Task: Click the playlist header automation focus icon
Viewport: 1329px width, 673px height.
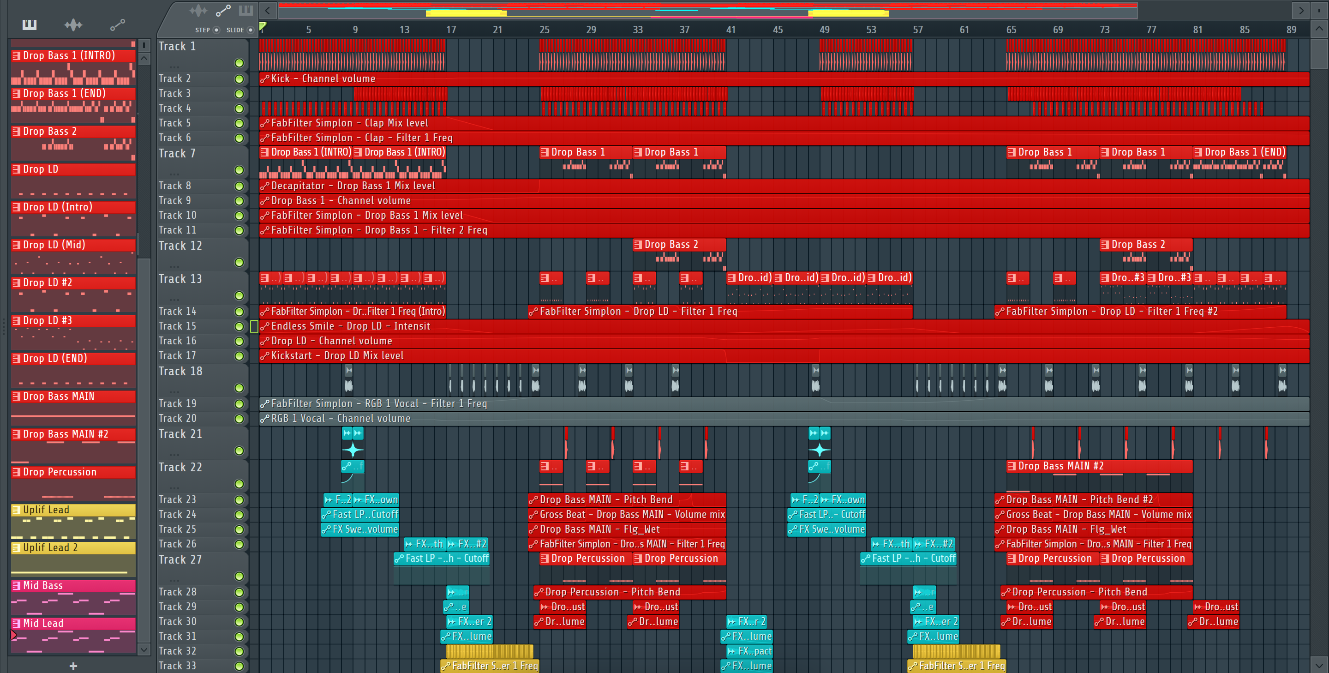Action: pos(223,10)
